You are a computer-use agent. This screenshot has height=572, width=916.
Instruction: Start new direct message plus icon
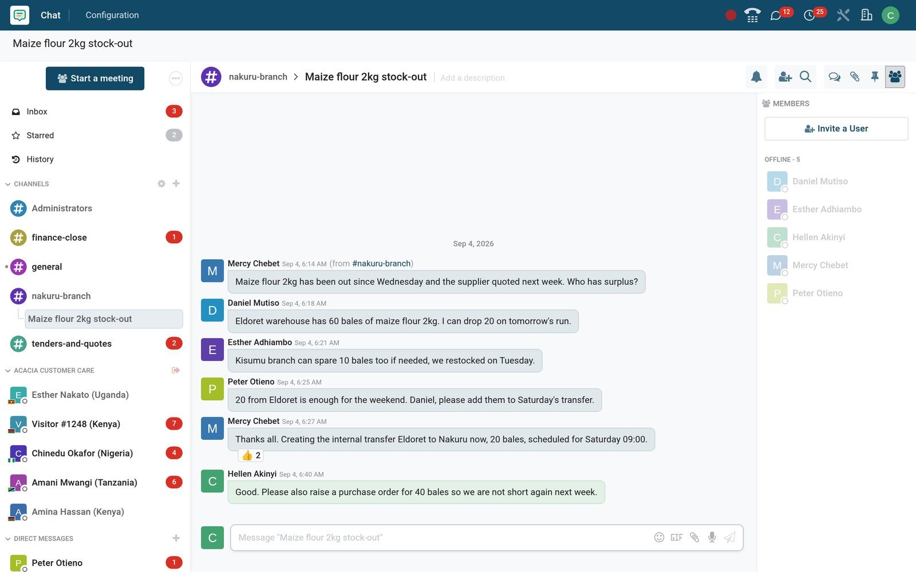point(176,538)
